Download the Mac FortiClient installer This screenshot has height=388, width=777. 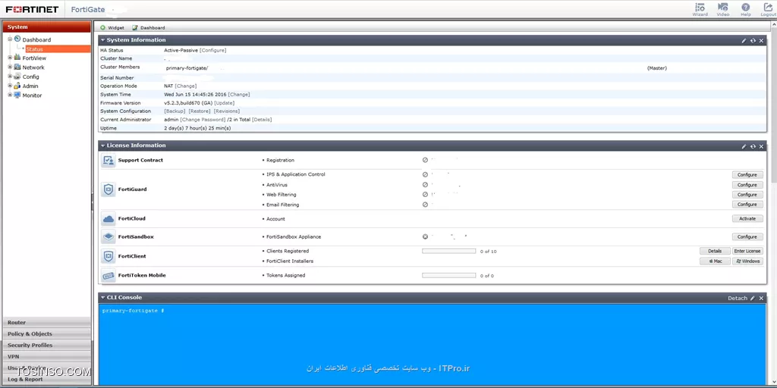715,261
